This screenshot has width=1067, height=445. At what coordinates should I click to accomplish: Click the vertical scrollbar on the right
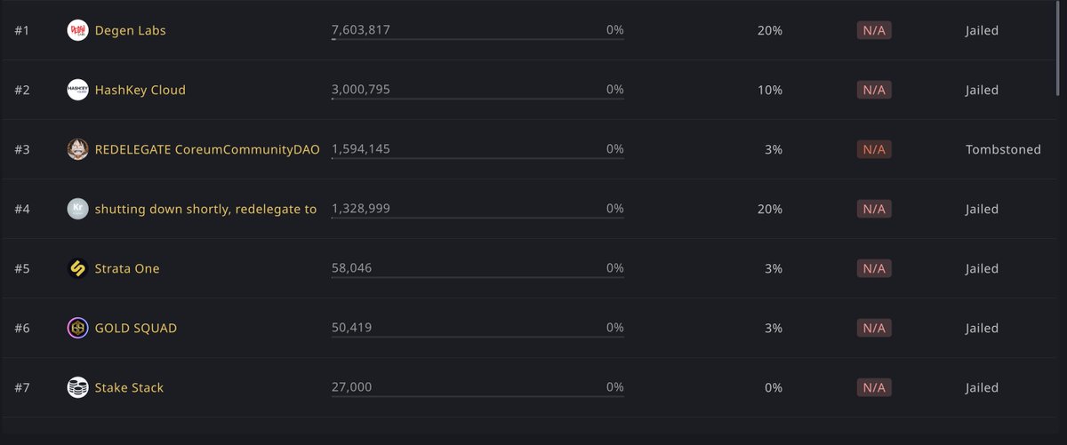coord(1057,44)
